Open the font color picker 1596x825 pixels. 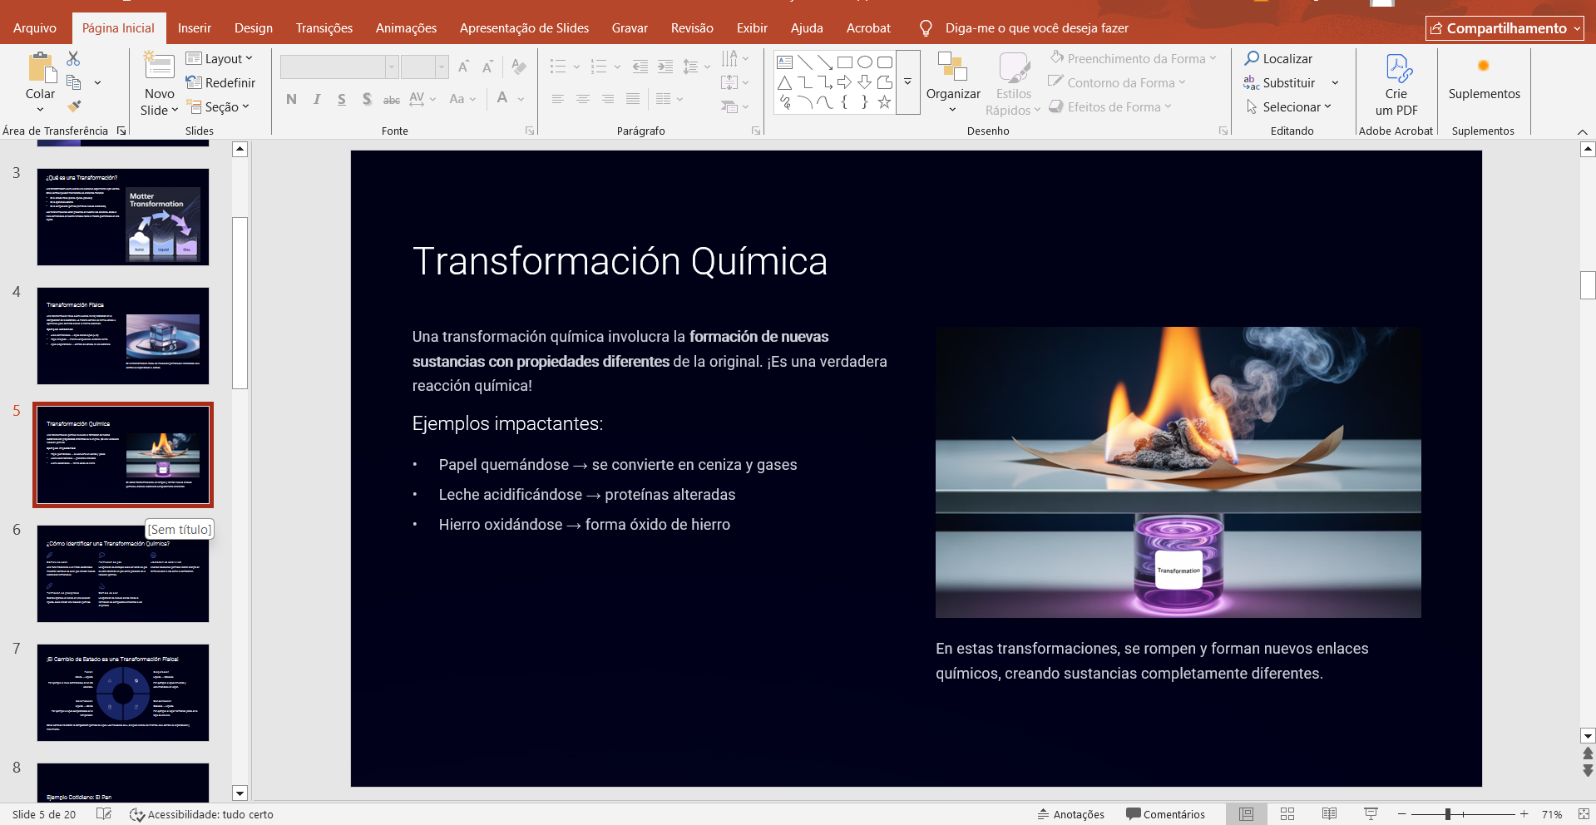[x=521, y=99]
